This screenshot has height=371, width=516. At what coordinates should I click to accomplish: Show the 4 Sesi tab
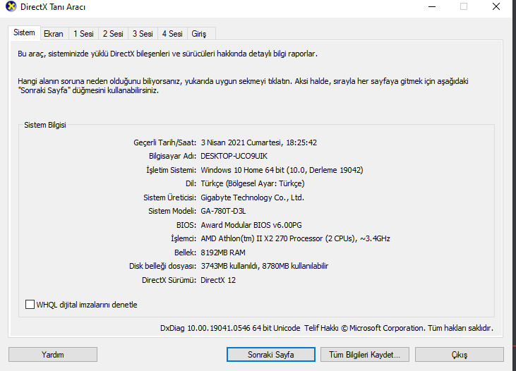pos(172,34)
